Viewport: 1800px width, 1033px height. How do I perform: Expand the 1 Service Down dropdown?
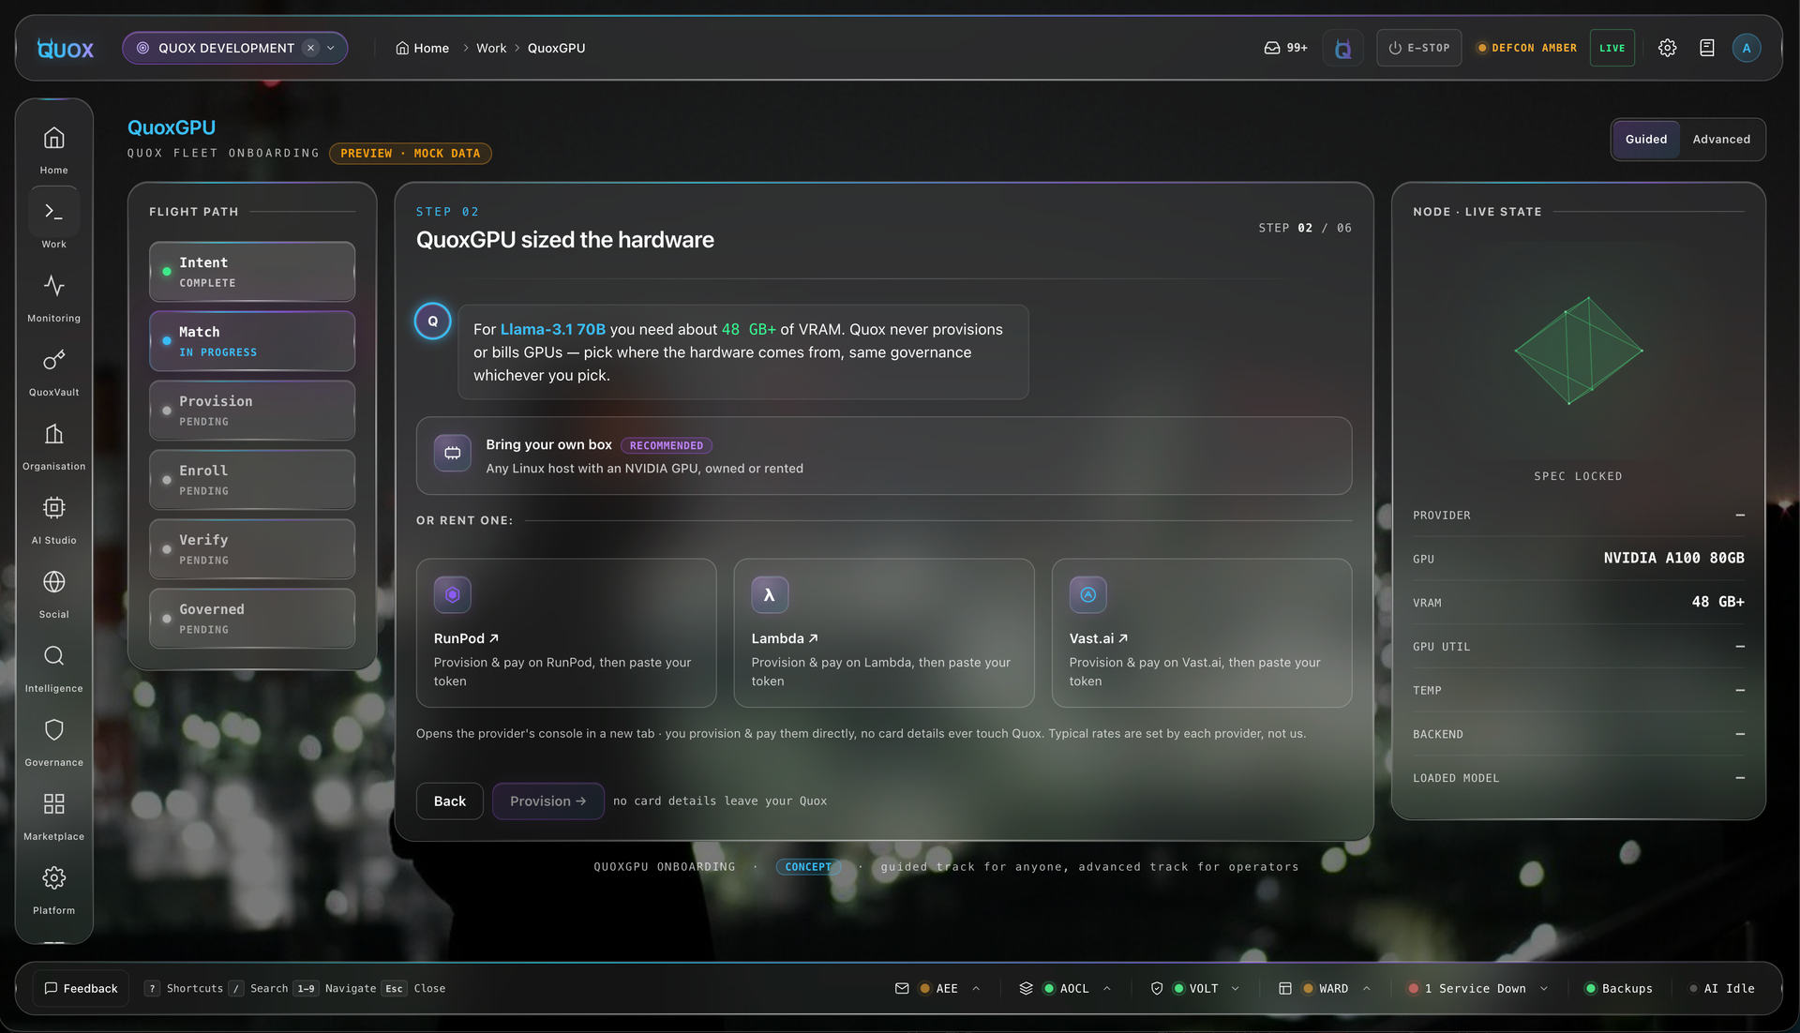(x=1543, y=988)
